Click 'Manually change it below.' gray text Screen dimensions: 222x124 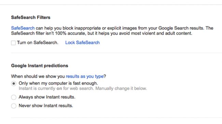(121, 88)
